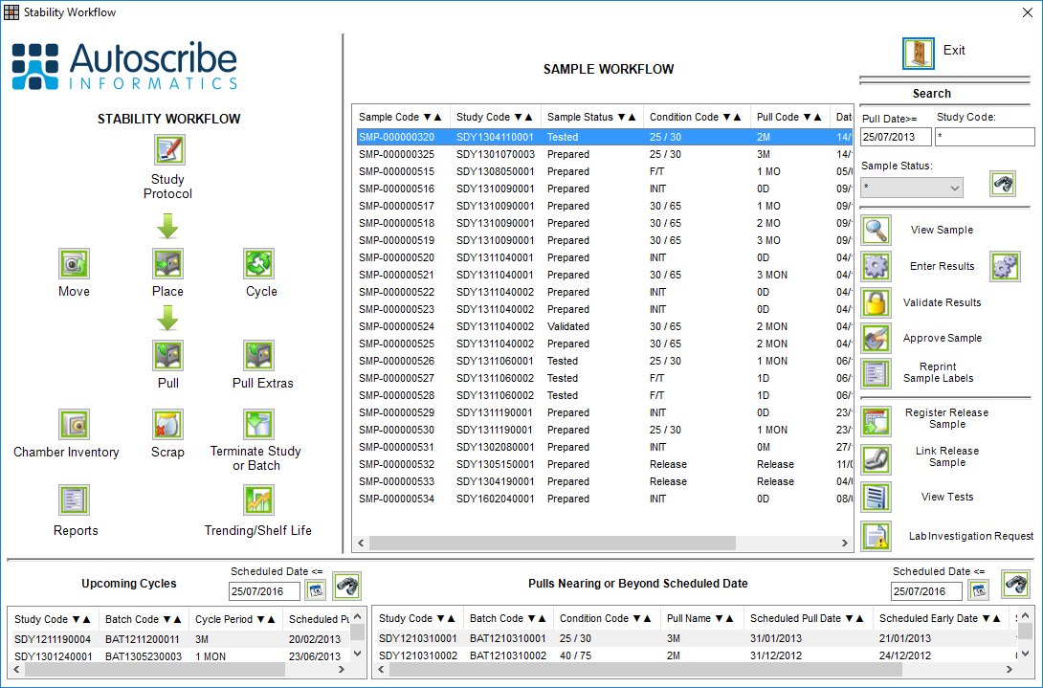Open the Cycle tool
This screenshot has width=1043, height=688.
259,264
